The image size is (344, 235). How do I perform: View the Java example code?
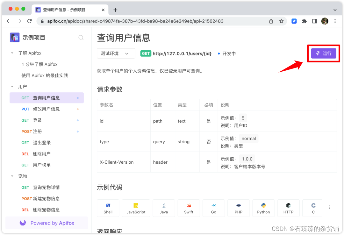(x=164, y=208)
